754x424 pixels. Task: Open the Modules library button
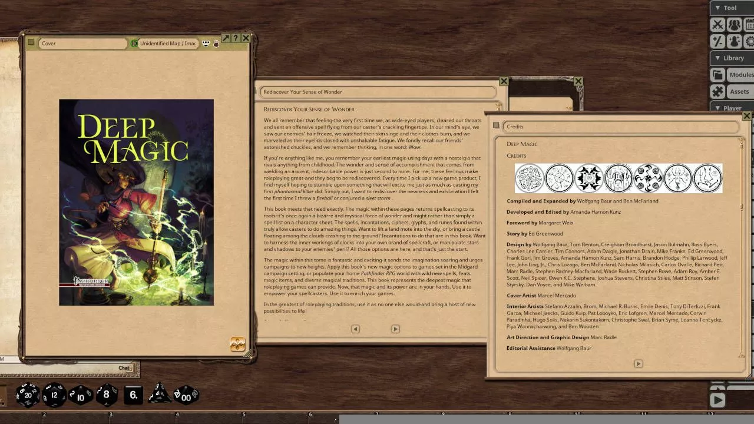[x=740, y=75]
